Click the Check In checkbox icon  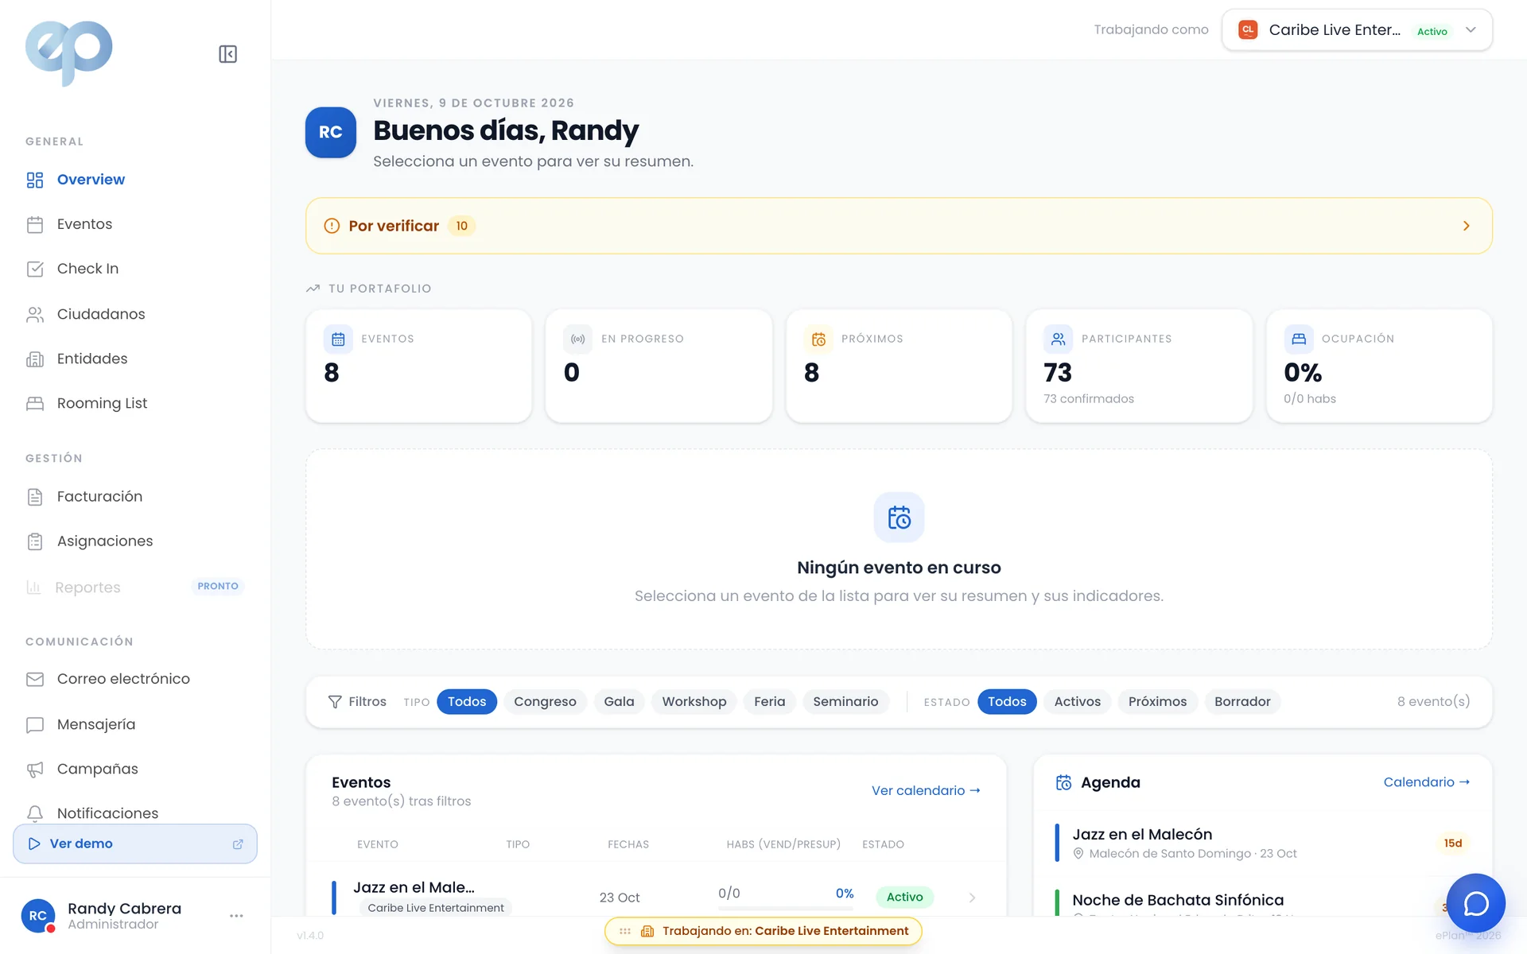tap(35, 269)
